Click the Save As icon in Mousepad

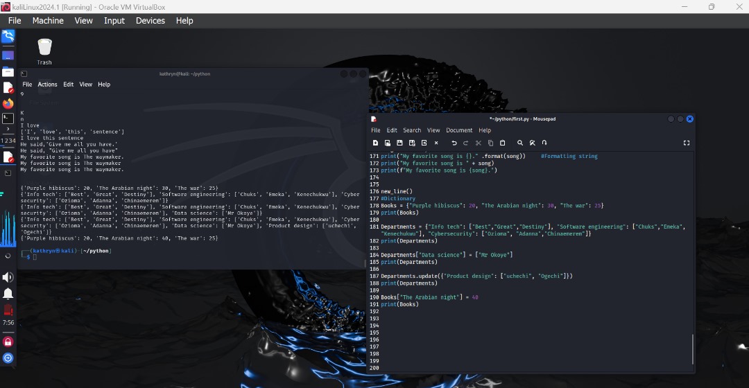coord(412,143)
